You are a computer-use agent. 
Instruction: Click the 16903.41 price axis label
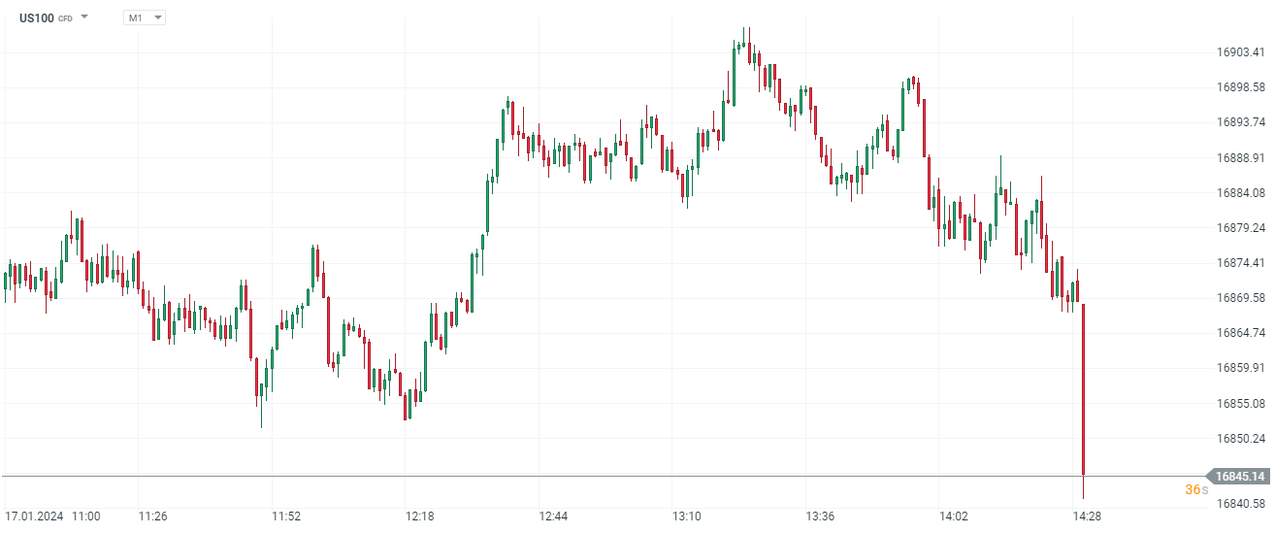click(1241, 52)
